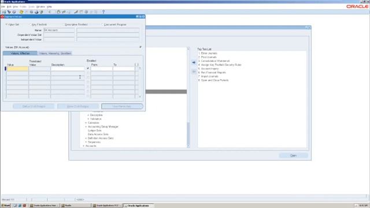The image size is (370, 208).
Task: Click the Dependent Value Set field
Action: (x=59, y=35)
